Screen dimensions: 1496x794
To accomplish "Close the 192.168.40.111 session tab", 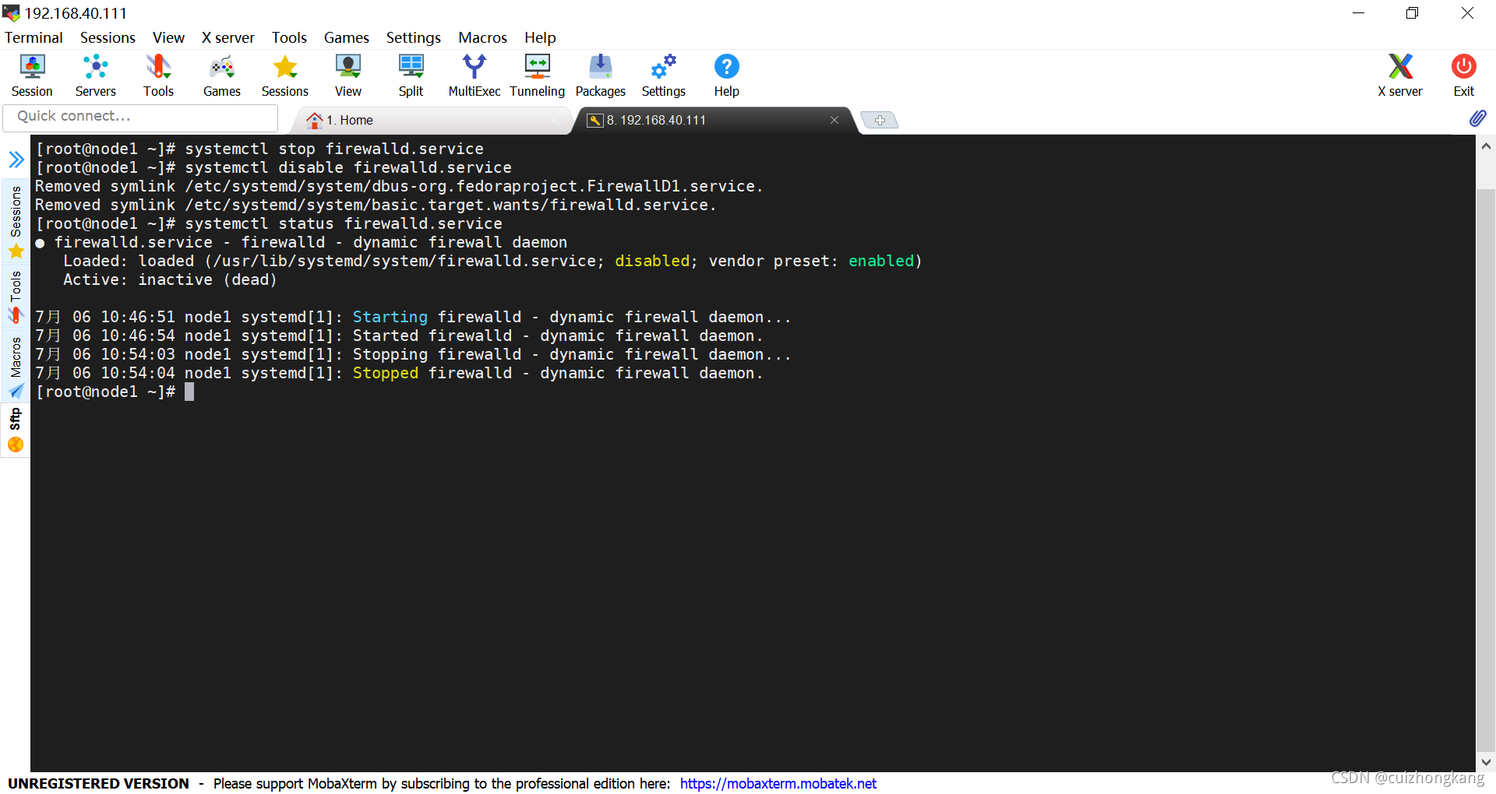I will (834, 120).
